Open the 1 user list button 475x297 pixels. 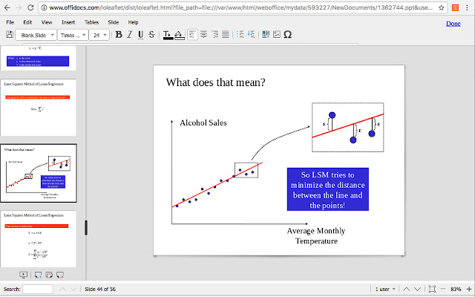point(384,289)
